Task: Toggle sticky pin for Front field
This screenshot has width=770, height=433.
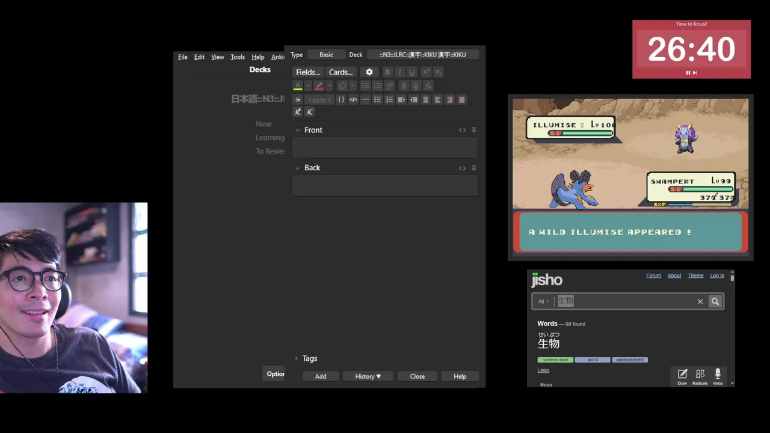Action: coord(474,130)
